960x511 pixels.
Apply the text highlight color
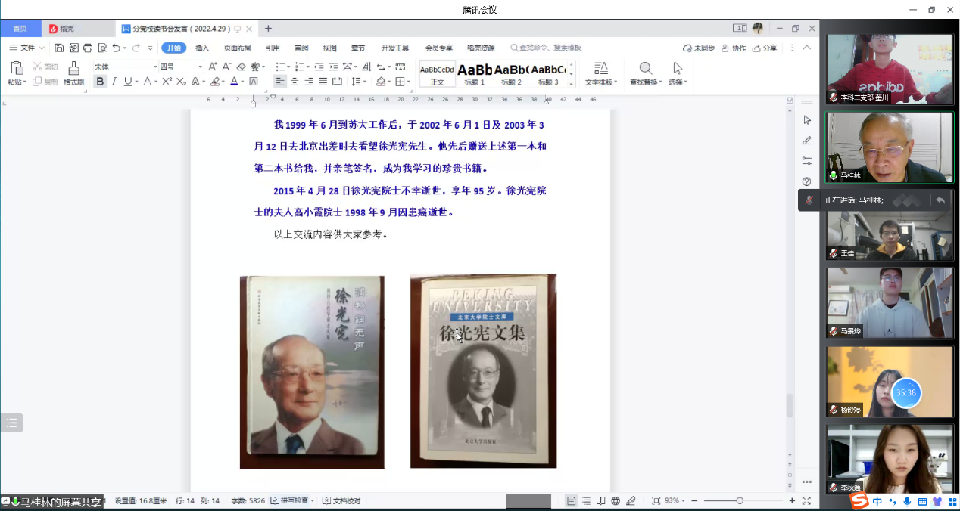coord(214,82)
